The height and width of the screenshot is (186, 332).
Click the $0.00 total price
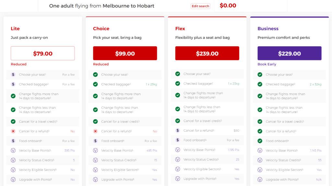pos(228,6)
